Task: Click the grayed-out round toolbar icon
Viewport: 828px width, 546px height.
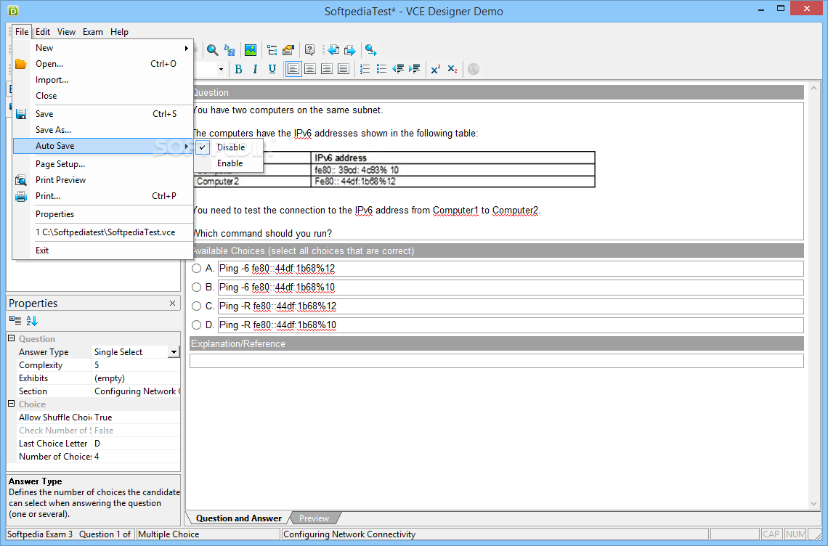Action: 474,69
